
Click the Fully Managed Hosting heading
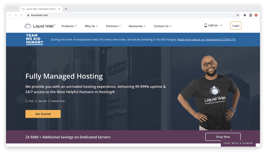(x=64, y=76)
